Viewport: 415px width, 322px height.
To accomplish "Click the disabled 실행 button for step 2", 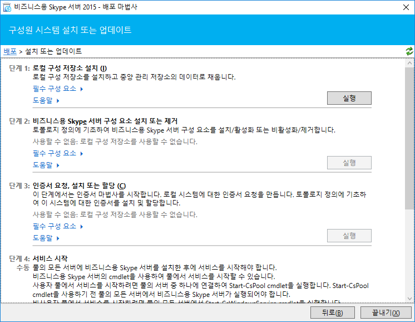I will pyautogui.click(x=349, y=163).
